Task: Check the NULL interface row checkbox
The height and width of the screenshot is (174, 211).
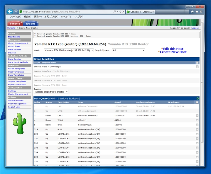Action: click(x=197, y=129)
